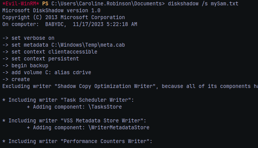Click the set context persistent line
This screenshot has height=148, width=258.
click(41, 59)
